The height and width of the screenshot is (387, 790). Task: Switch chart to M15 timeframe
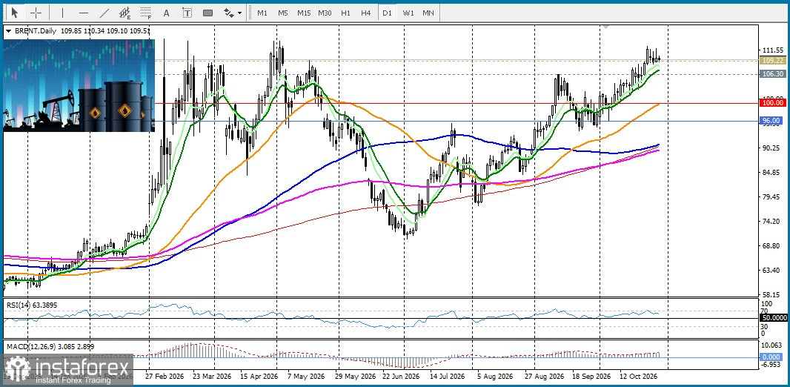[x=303, y=13]
